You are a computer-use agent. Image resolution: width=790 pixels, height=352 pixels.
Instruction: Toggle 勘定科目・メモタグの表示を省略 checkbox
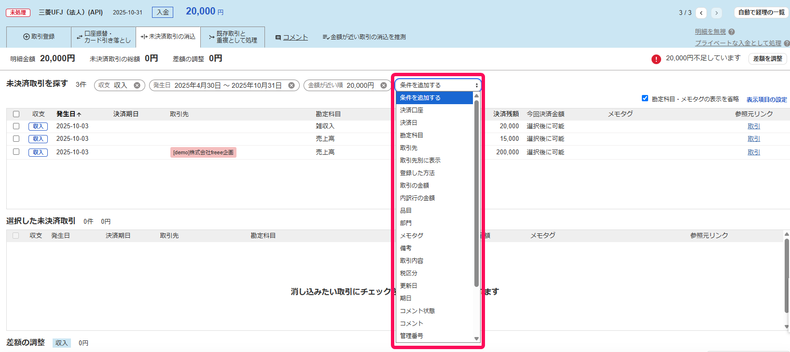(x=645, y=98)
